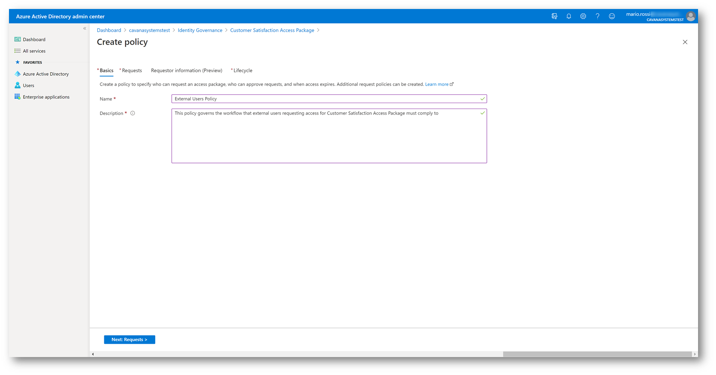This screenshot has width=716, height=375.
Task: Close the Create policy pane
Action: tap(685, 42)
